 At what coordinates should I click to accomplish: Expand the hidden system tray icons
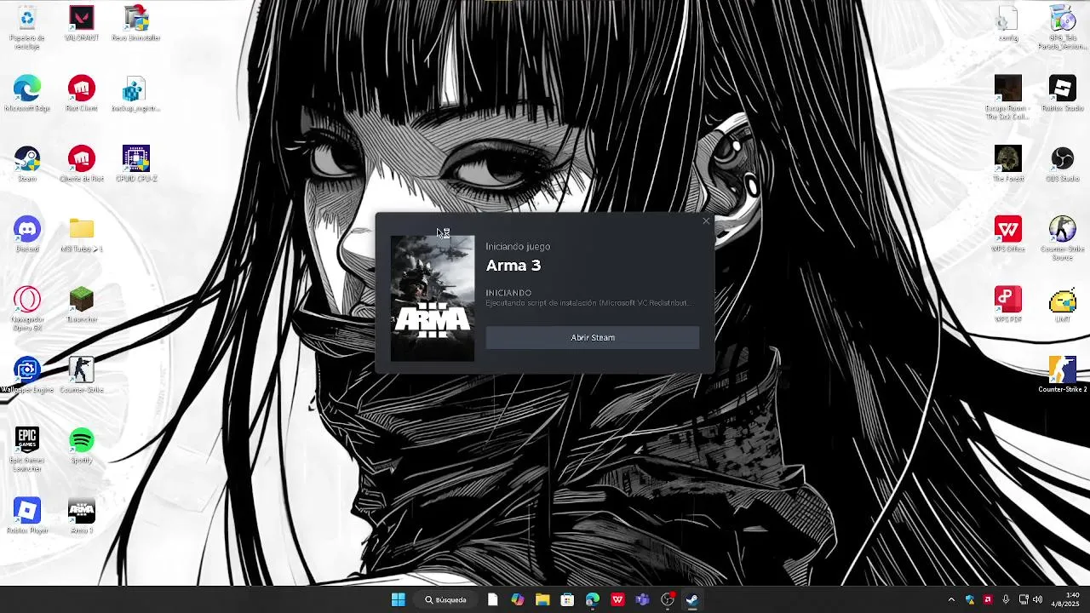[x=951, y=599]
